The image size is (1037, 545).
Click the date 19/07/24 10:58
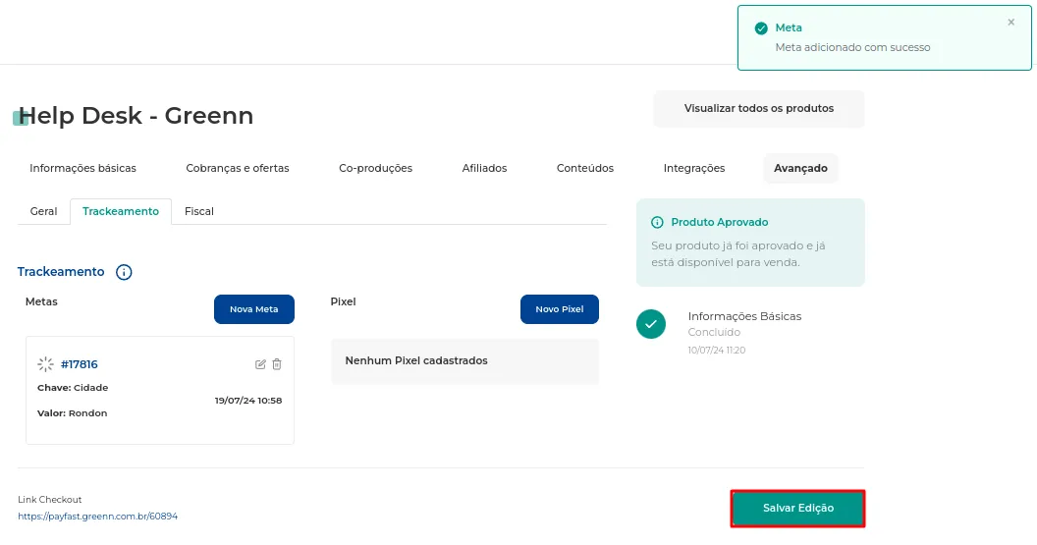tap(248, 400)
